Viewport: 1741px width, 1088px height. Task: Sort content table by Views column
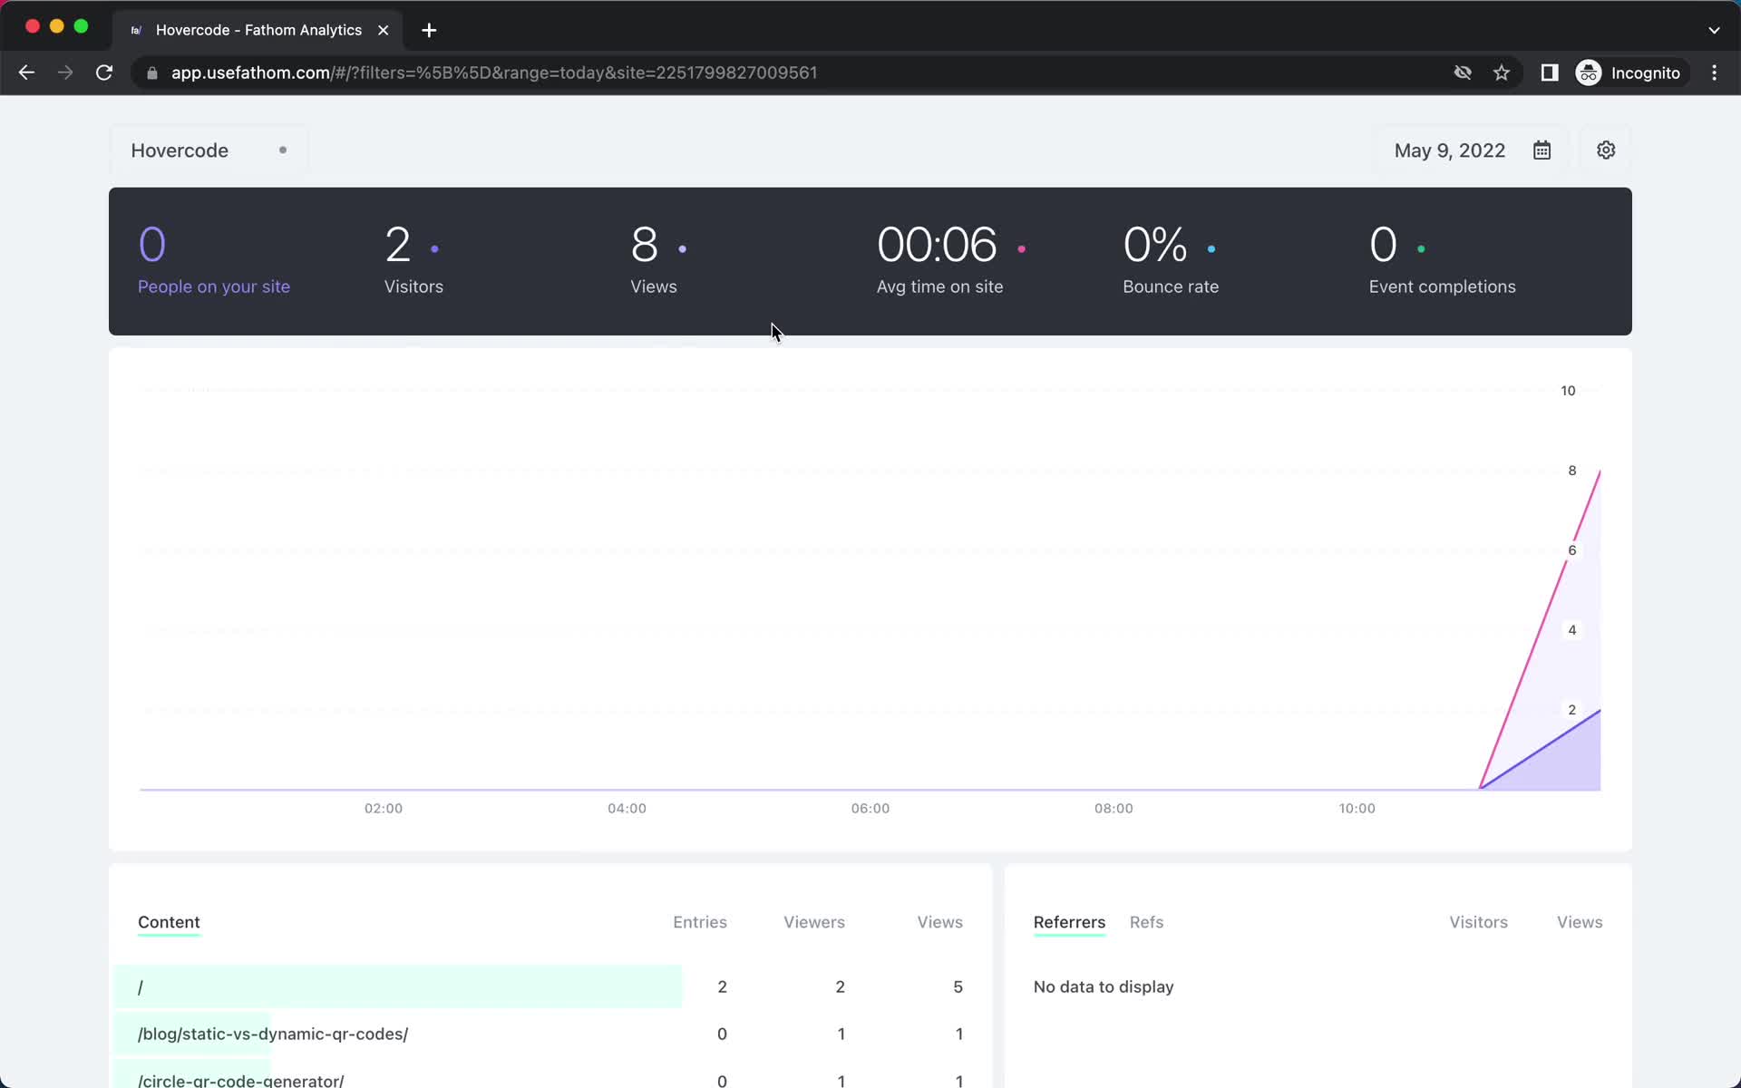tap(939, 922)
